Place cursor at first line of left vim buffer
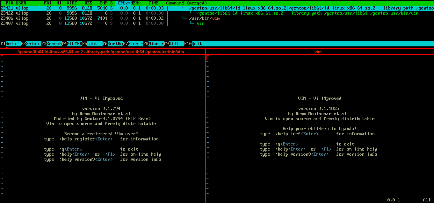434x203 pixels. click(x=2, y=58)
